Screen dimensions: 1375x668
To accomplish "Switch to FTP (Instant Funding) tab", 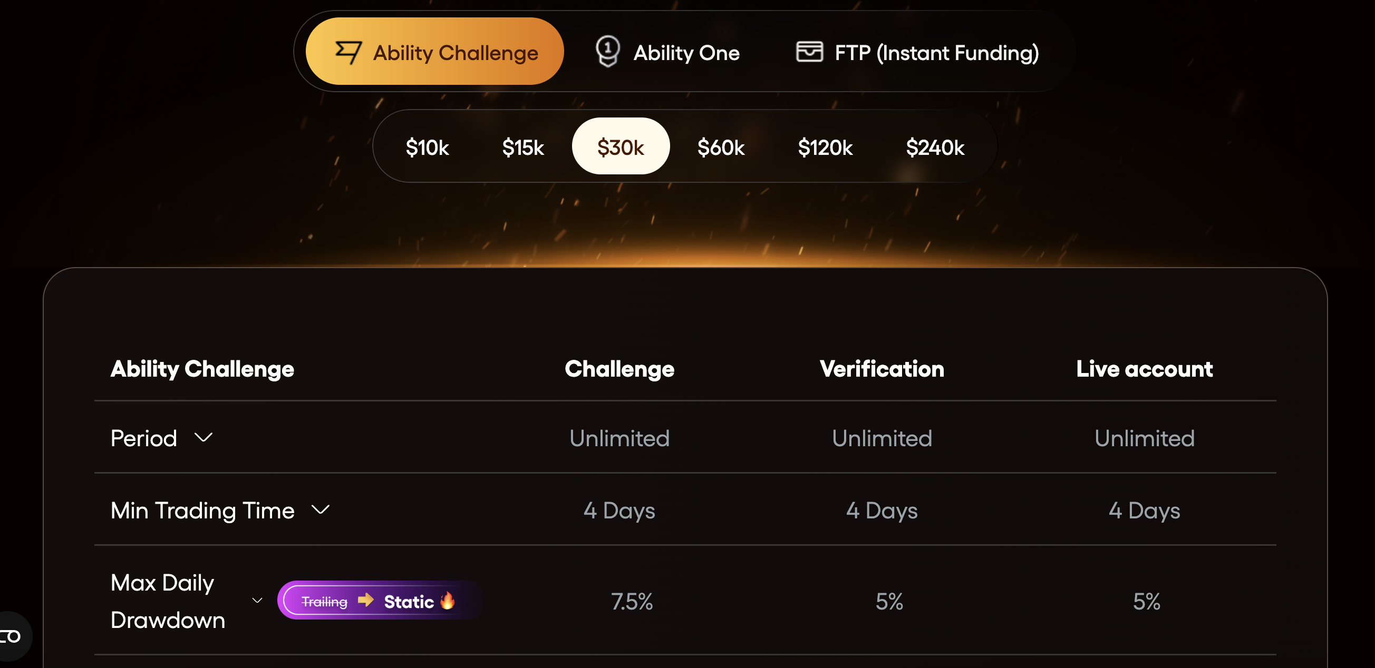I will pos(936,53).
